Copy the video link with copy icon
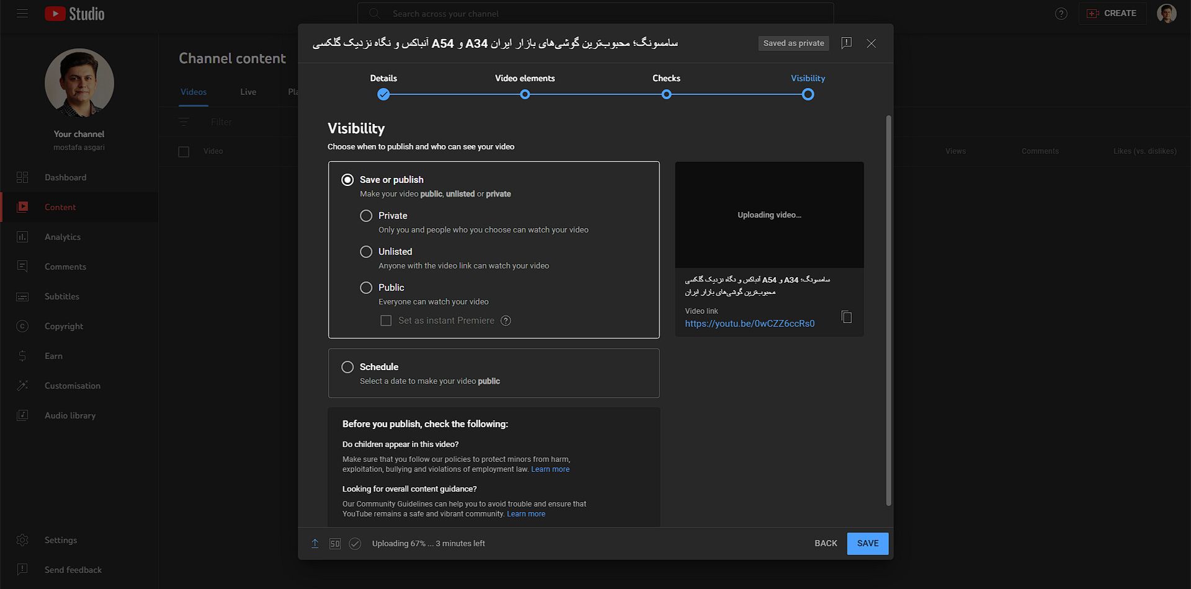 pyautogui.click(x=846, y=317)
